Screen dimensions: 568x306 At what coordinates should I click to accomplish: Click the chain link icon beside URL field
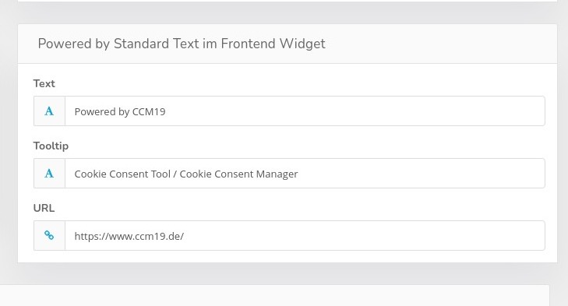coord(49,235)
